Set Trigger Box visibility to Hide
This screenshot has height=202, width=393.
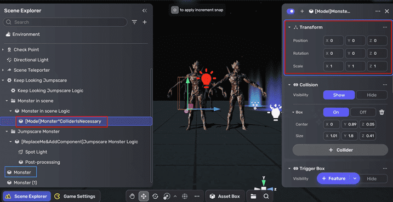pos(374,178)
